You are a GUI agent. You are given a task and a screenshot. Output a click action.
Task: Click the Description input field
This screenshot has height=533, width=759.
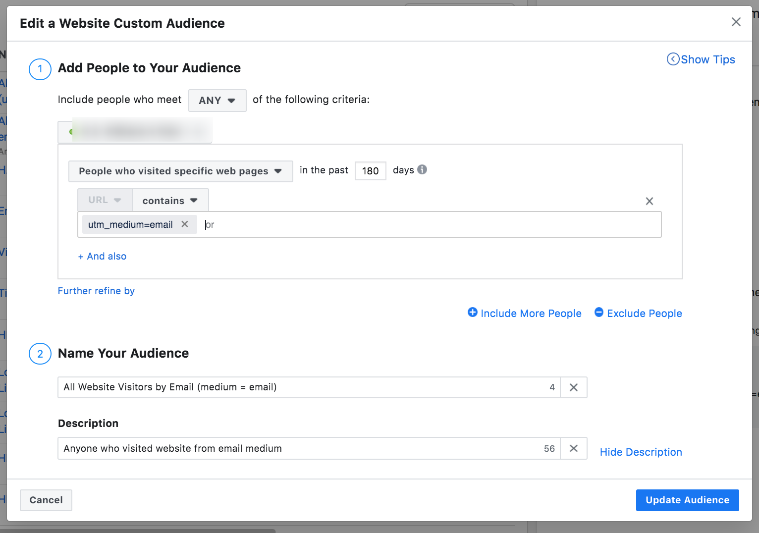[x=309, y=448]
